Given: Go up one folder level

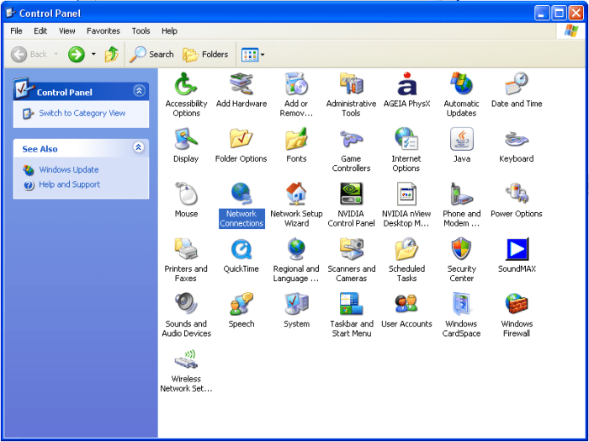Looking at the screenshot, I should [111, 55].
